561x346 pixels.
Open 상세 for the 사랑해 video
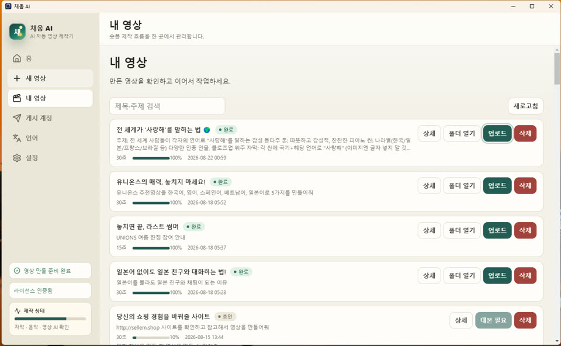[429, 133]
